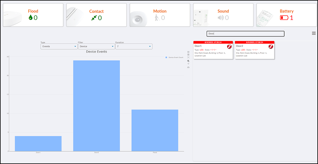Click the device search field containing Door
The height and width of the screenshot is (164, 318).
click(x=245, y=34)
